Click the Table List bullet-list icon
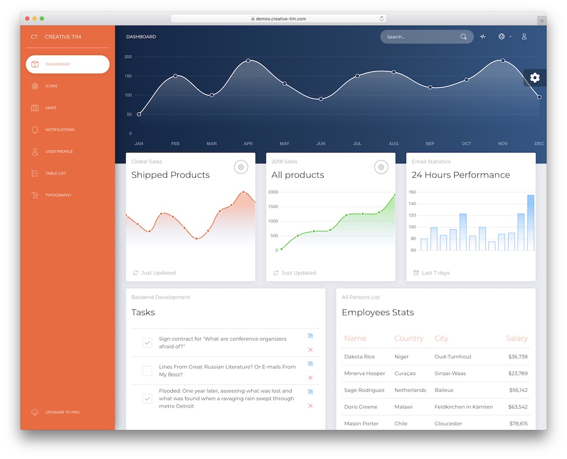The image size is (567, 459). tap(35, 174)
